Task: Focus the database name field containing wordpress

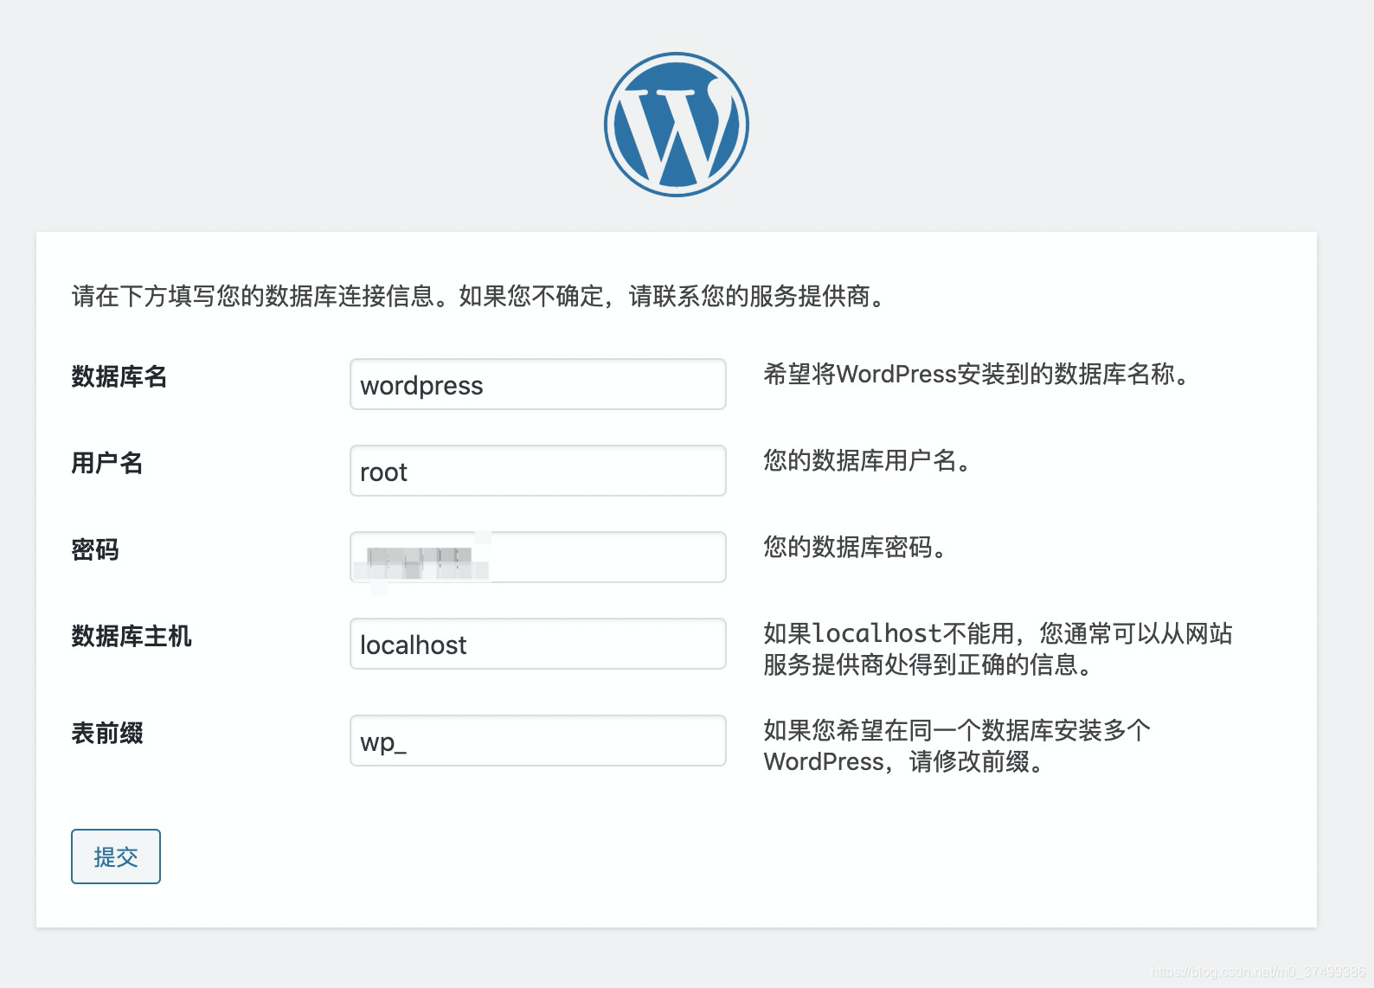Action: (x=537, y=384)
